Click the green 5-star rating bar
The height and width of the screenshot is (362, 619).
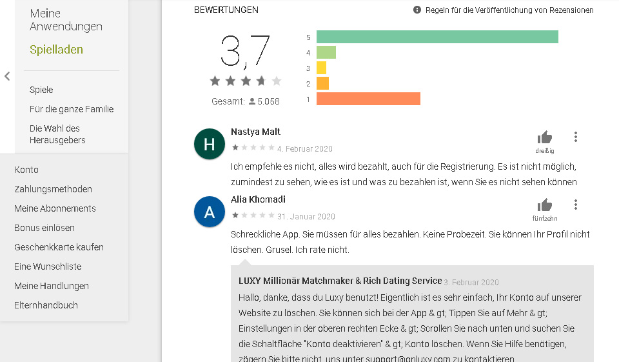click(437, 37)
